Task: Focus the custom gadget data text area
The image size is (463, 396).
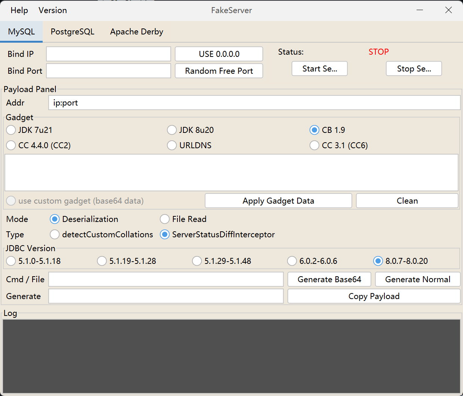Action: [231, 173]
